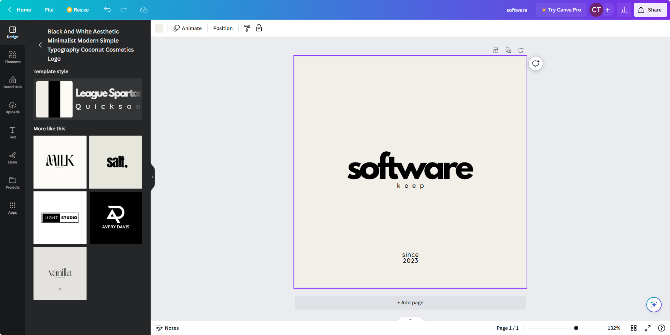The image size is (670, 335).
Task: Lock the page using page lock icon
Action: [x=496, y=50]
